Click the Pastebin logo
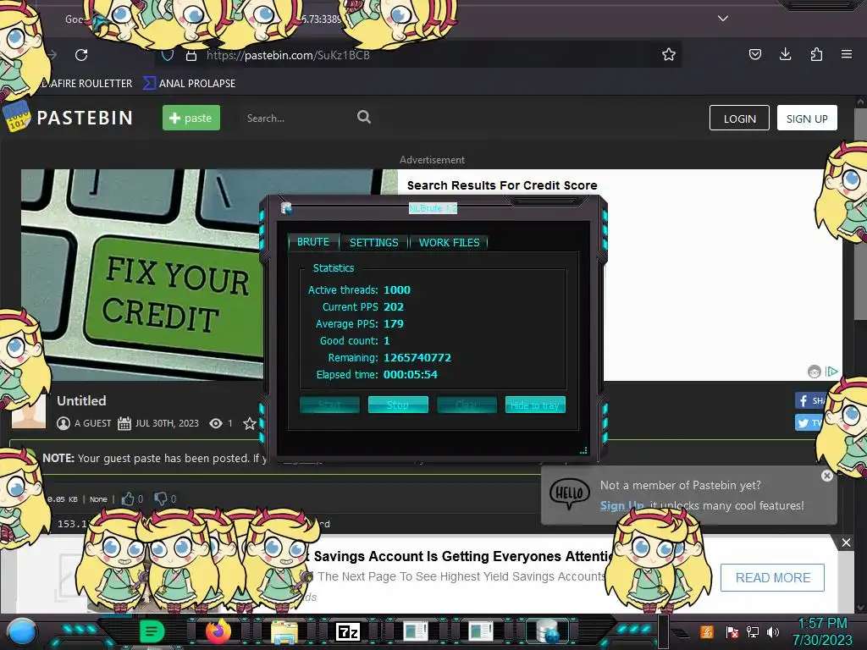Viewport: 867px width, 650px height. (x=69, y=117)
